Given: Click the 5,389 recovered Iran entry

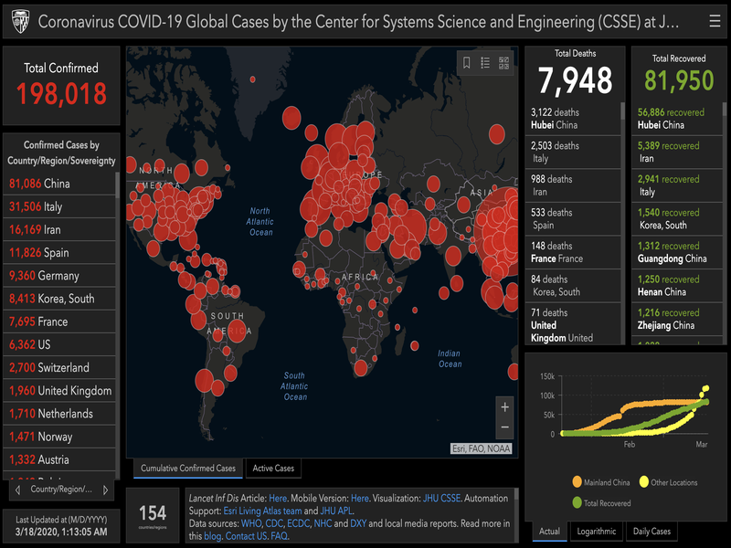Looking at the screenshot, I should click(x=677, y=153).
